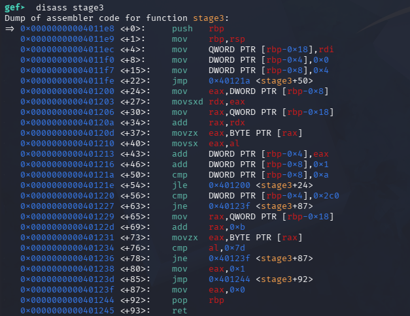
Task: Click the 'push' mnemonic at <+0>
Action: [182, 29]
